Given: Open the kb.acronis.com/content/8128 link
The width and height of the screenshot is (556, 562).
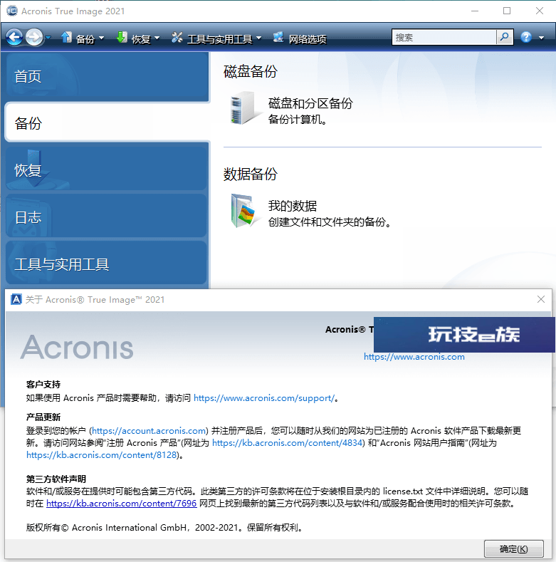Looking at the screenshot, I should [101, 455].
